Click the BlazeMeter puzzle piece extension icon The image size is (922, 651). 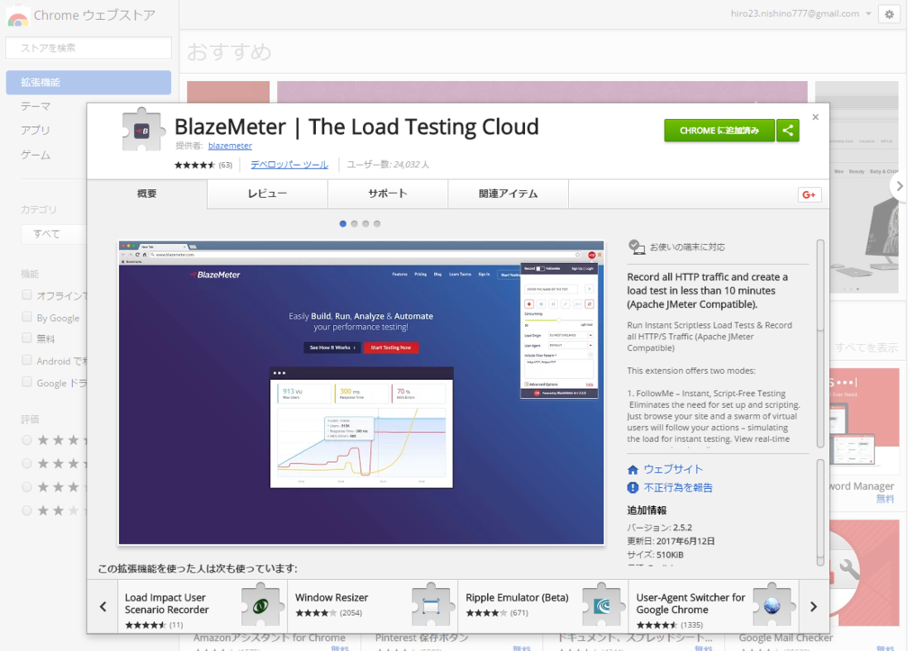141,130
